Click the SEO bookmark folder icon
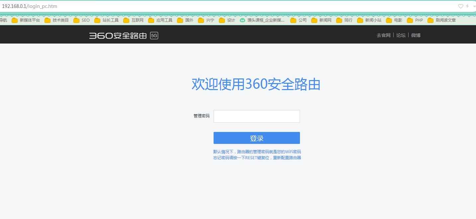This screenshot has width=476, height=219. pos(76,20)
